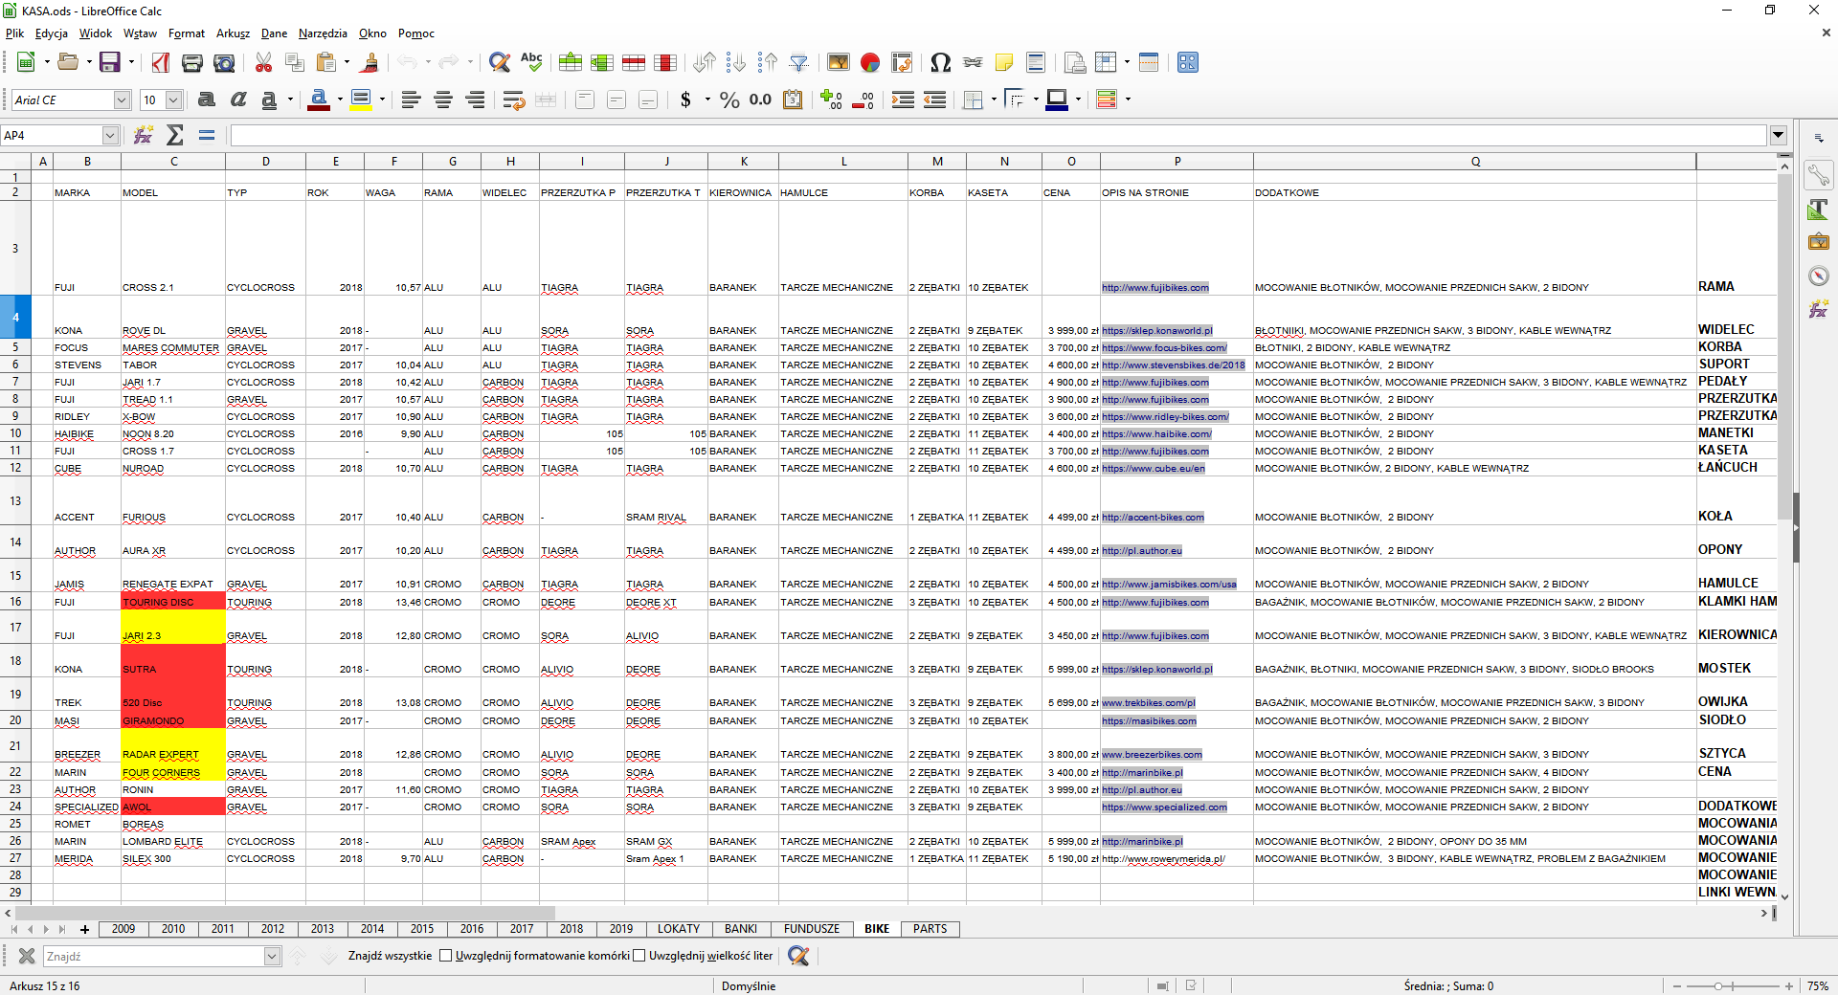Open Find and Replace from toolbar
1838x995 pixels.
499,63
